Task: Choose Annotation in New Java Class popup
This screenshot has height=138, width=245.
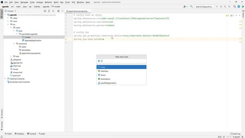Action: tap(121, 79)
